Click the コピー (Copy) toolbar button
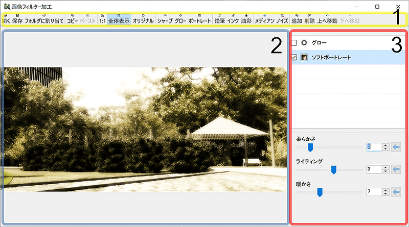This screenshot has width=409, height=227. coord(72,19)
